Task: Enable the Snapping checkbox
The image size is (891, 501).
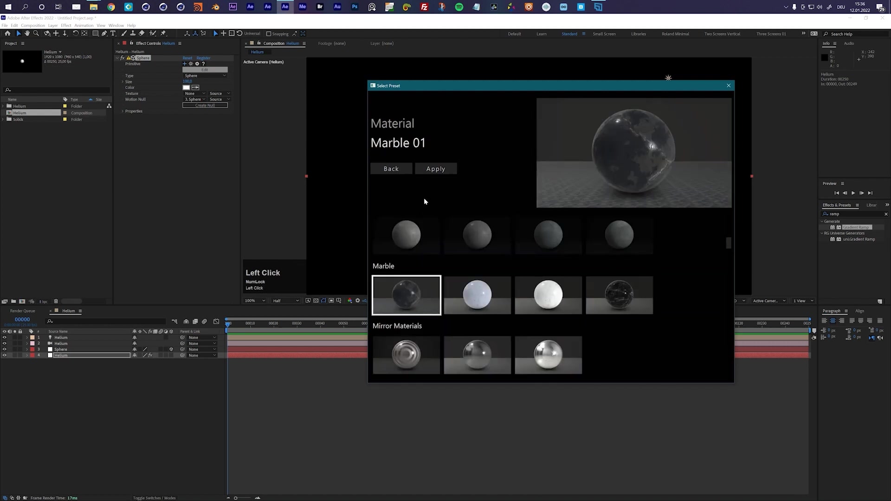Action: click(269, 34)
